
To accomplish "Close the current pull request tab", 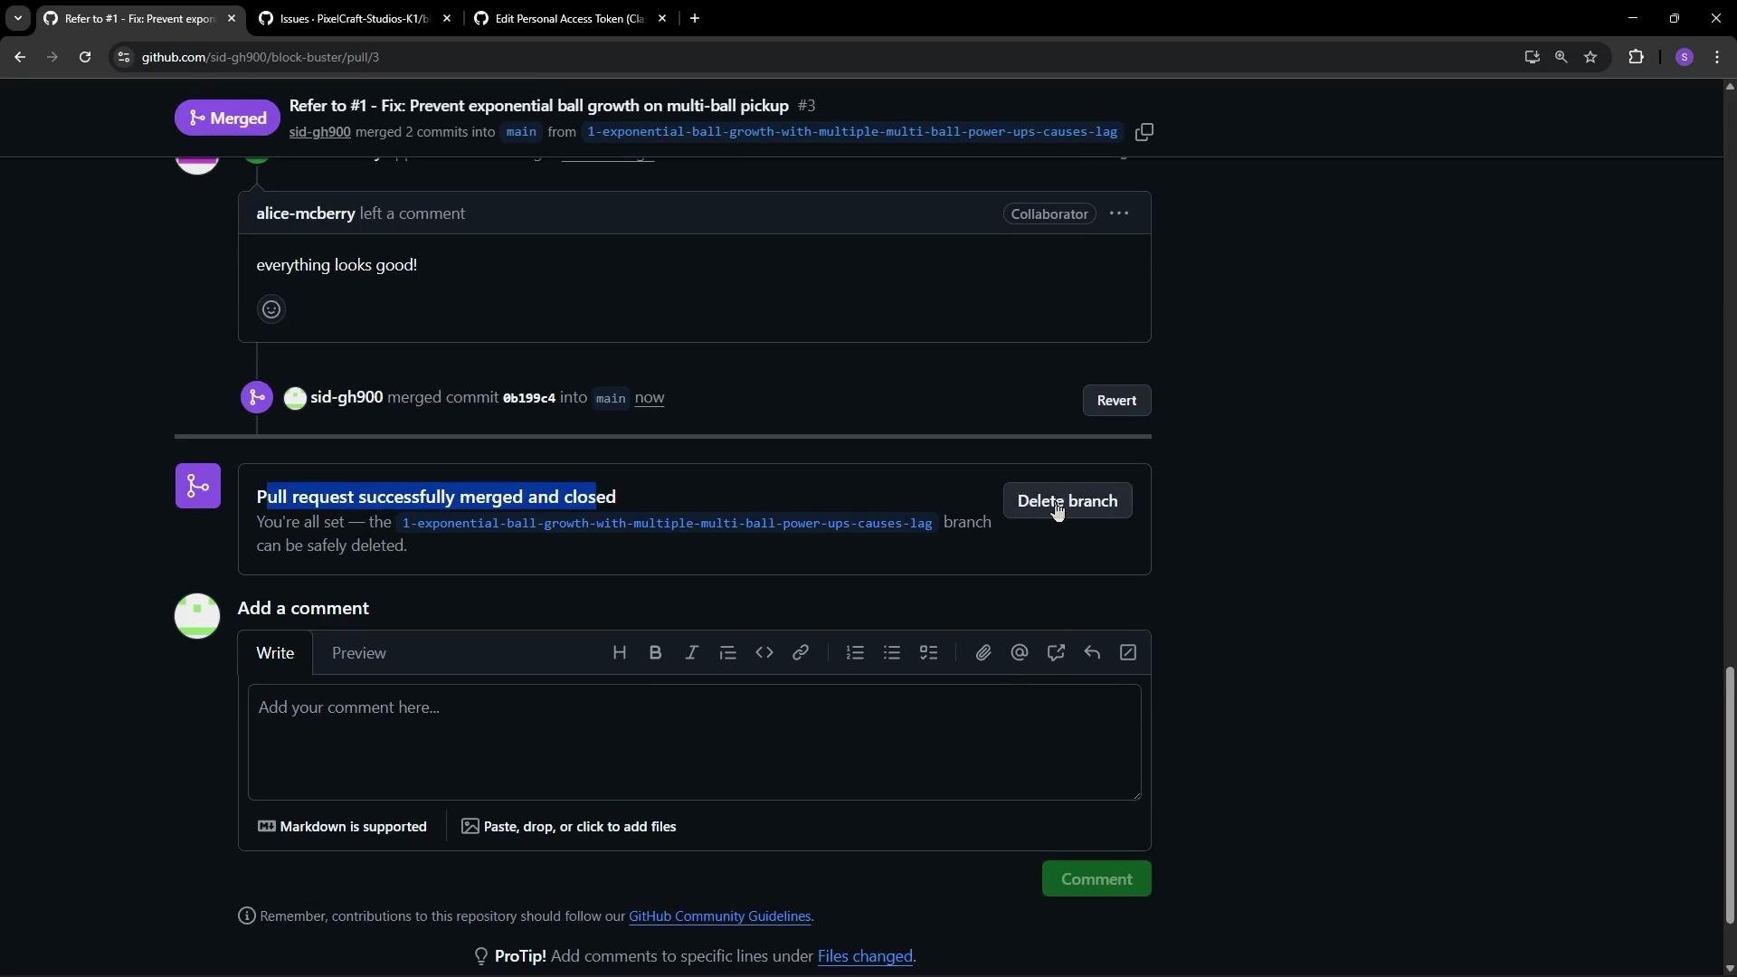I will click(232, 18).
